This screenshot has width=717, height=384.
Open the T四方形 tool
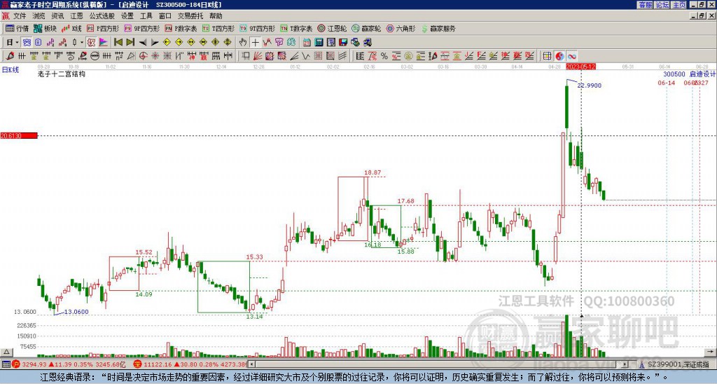(218, 28)
